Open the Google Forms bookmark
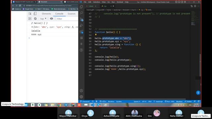 (28, 9)
